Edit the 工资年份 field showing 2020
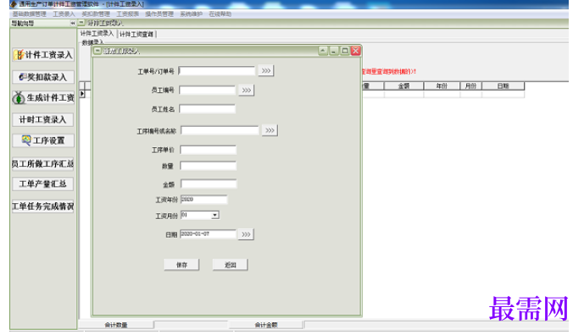 click(203, 200)
